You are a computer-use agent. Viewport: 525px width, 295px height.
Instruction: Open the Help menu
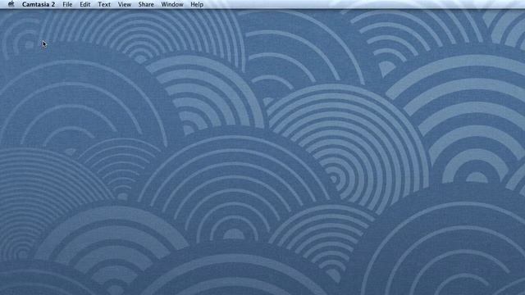(197, 4)
